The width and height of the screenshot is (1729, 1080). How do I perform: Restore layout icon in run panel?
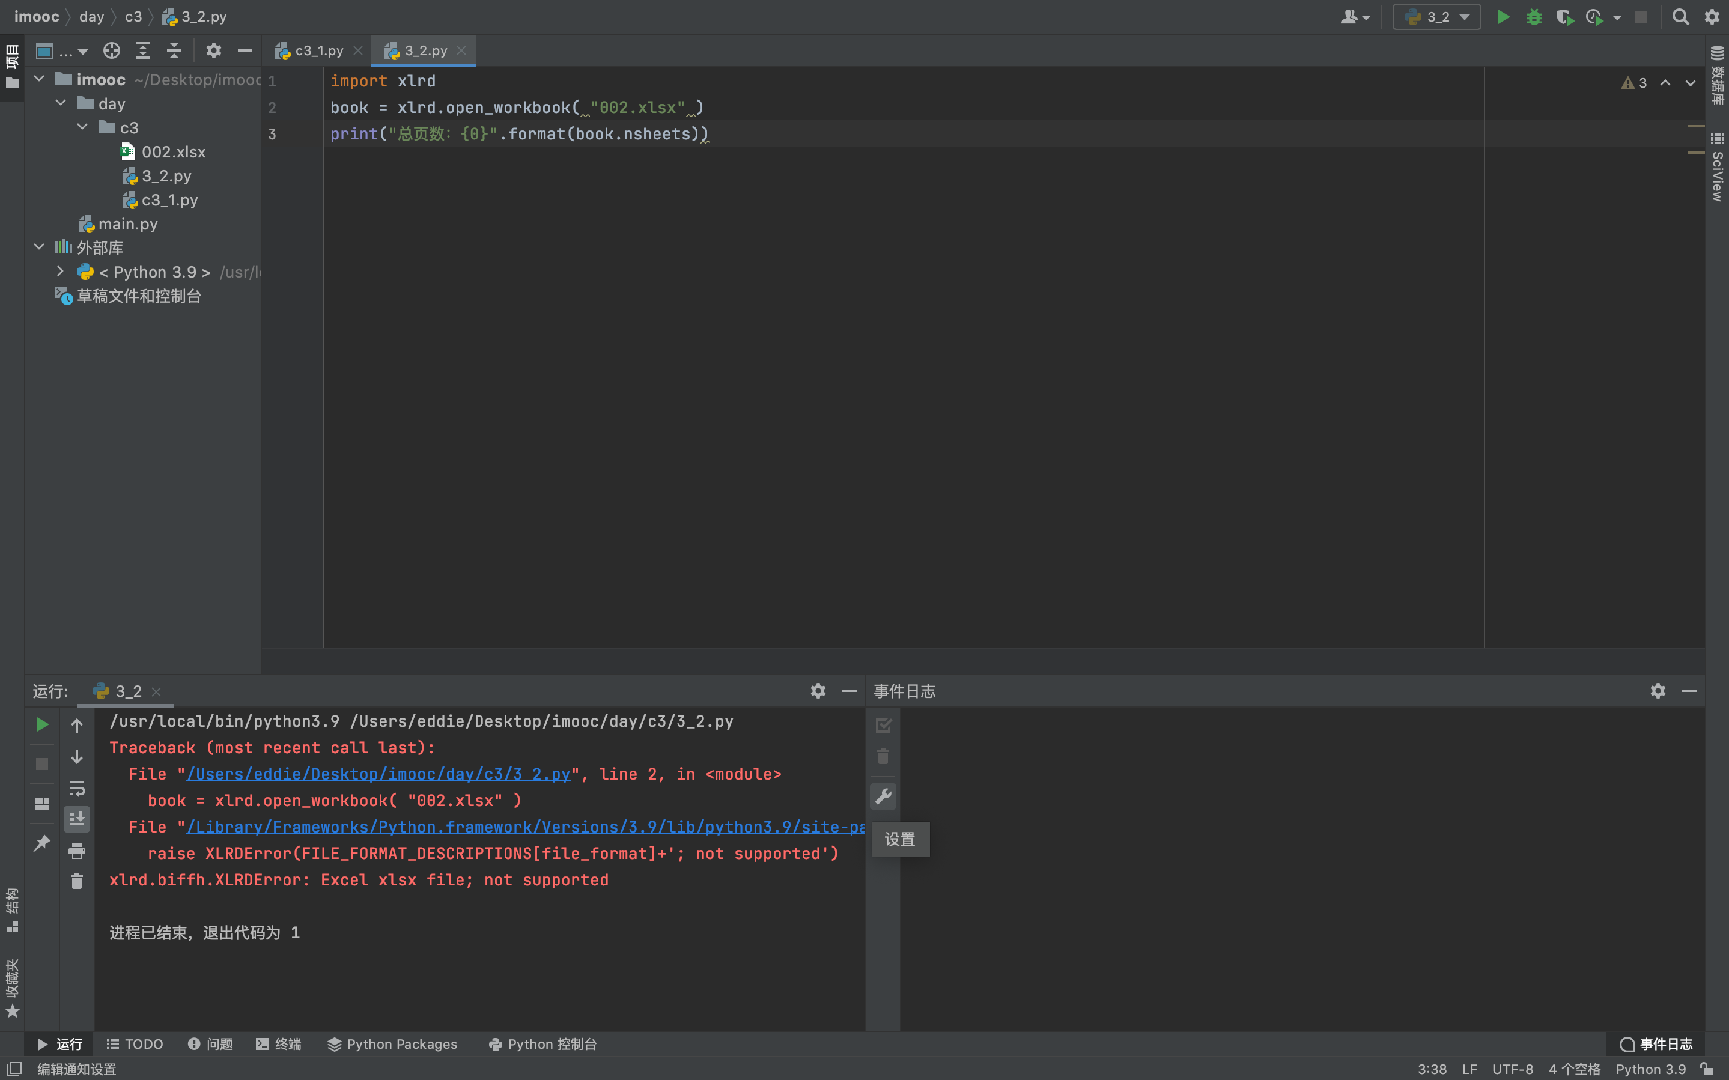click(x=42, y=804)
